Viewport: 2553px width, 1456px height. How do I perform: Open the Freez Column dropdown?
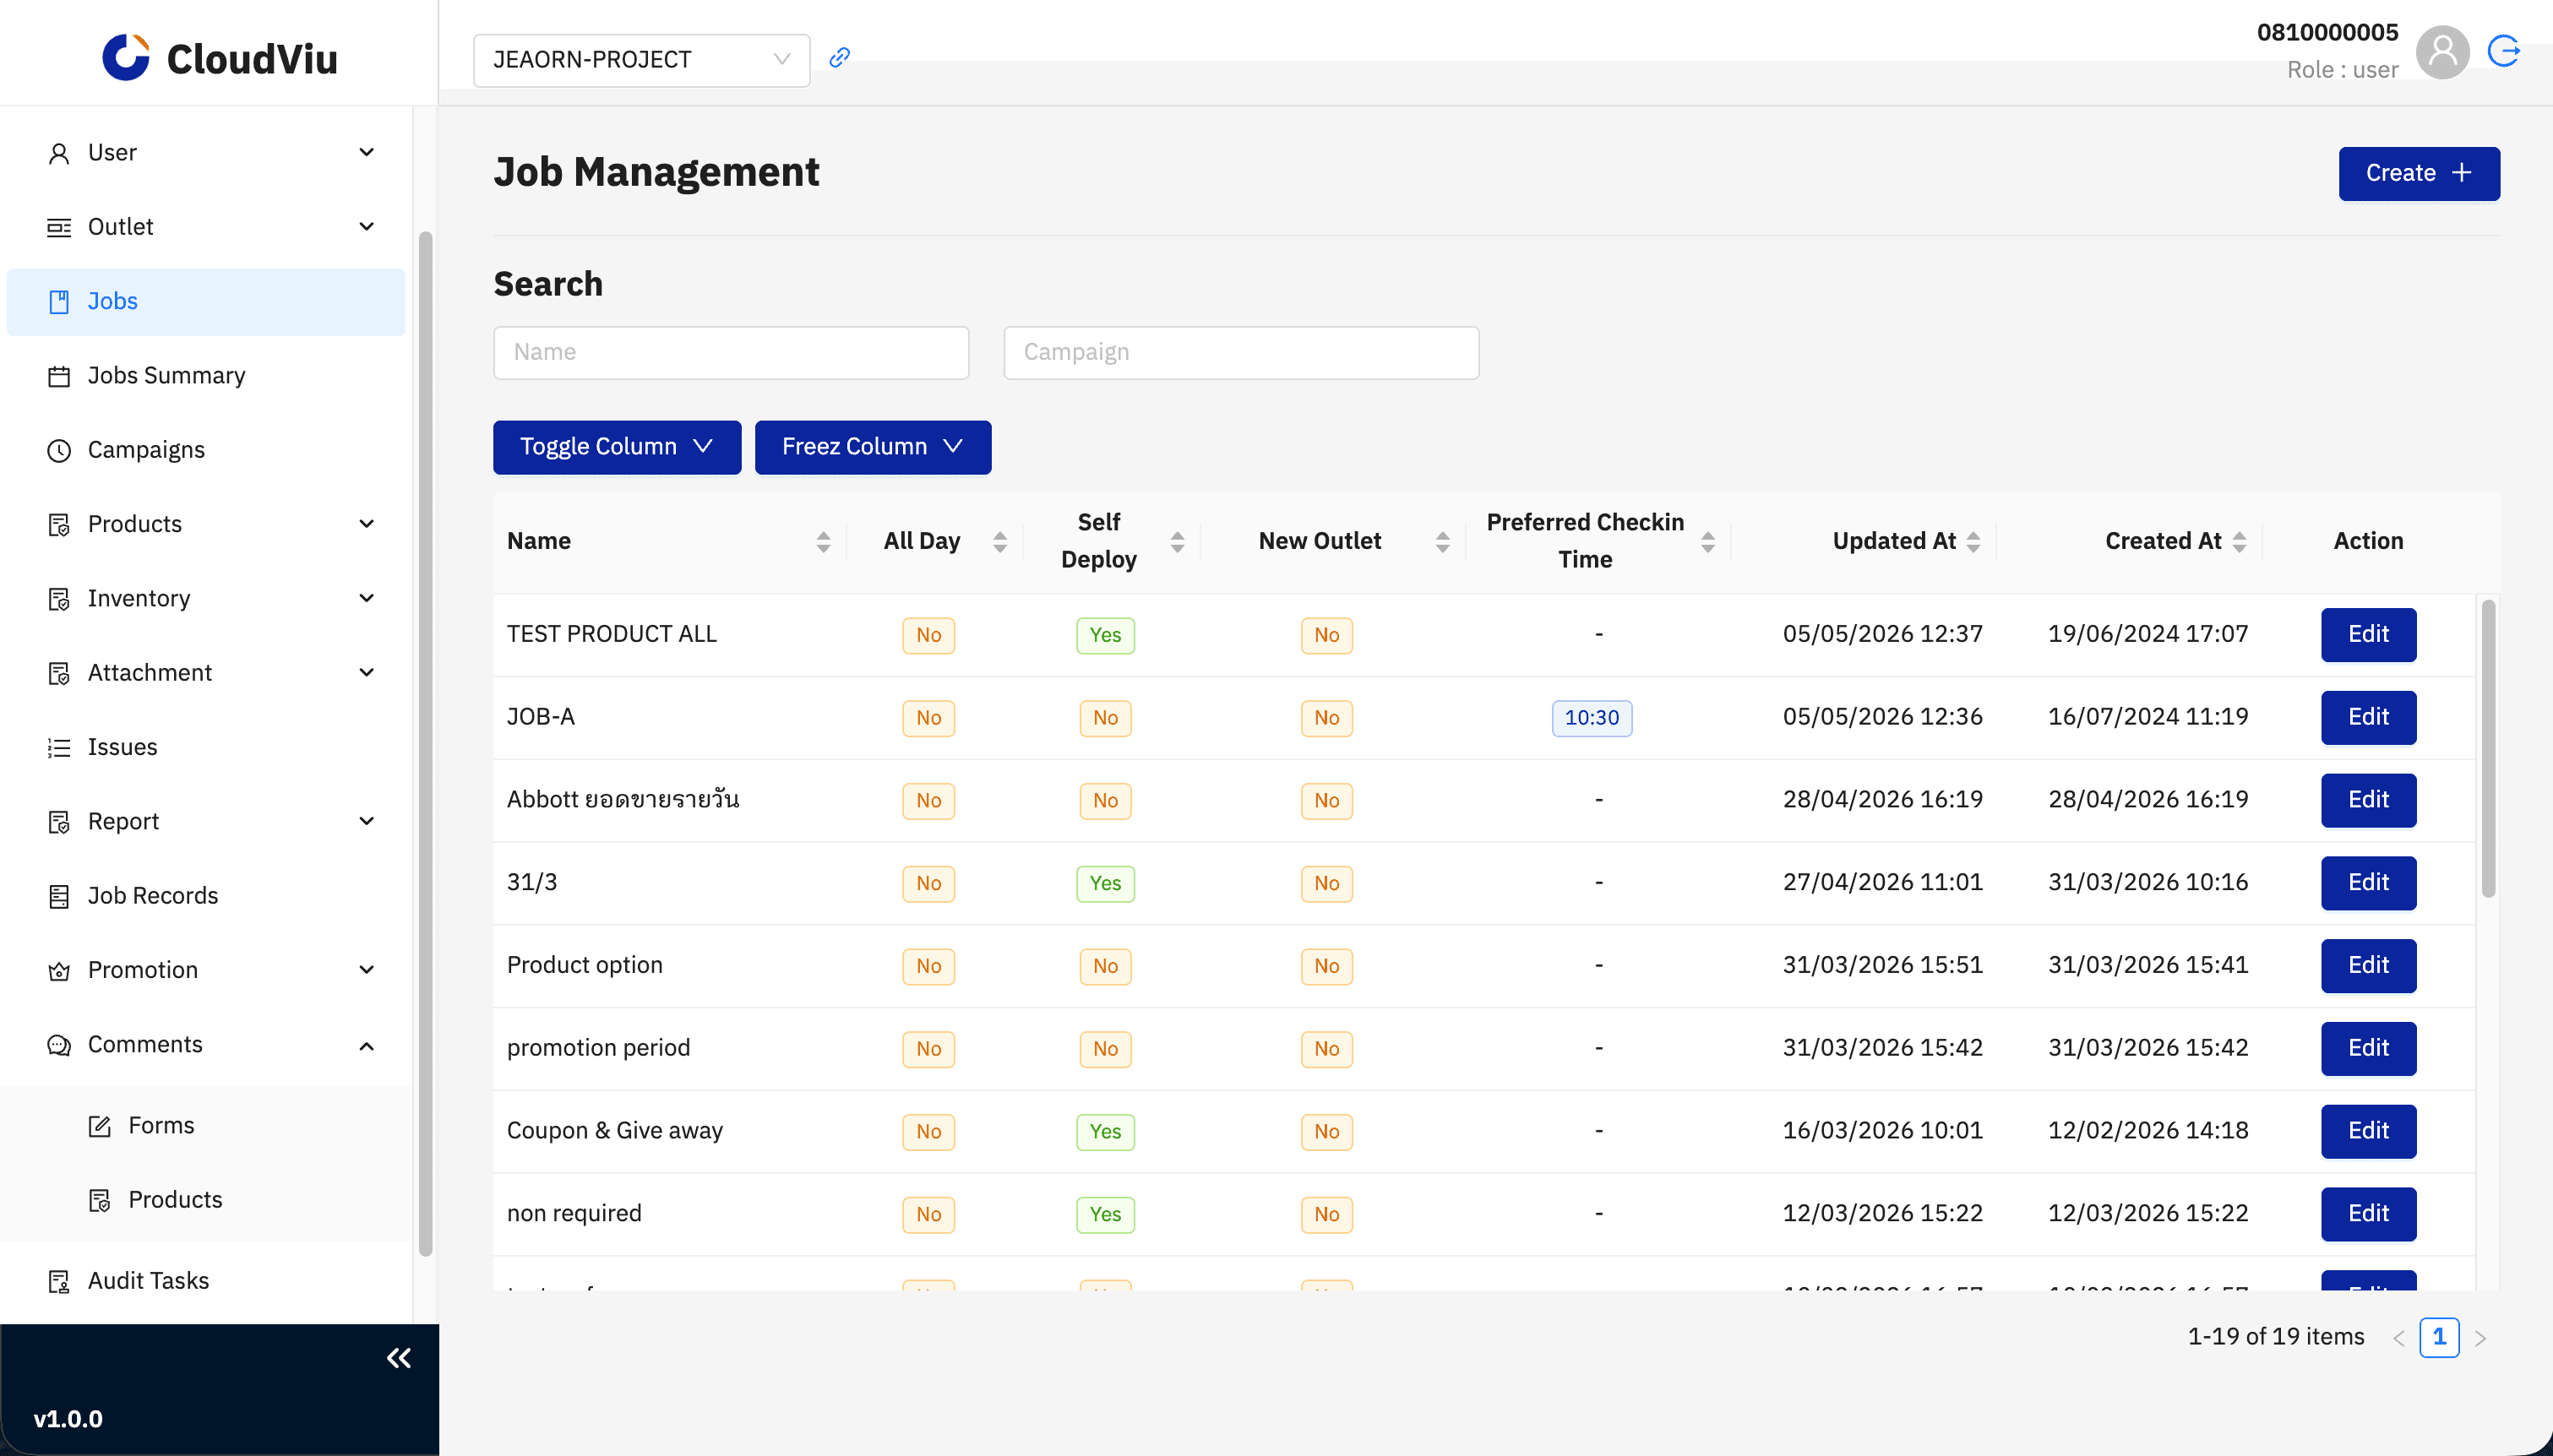pyautogui.click(x=873, y=447)
